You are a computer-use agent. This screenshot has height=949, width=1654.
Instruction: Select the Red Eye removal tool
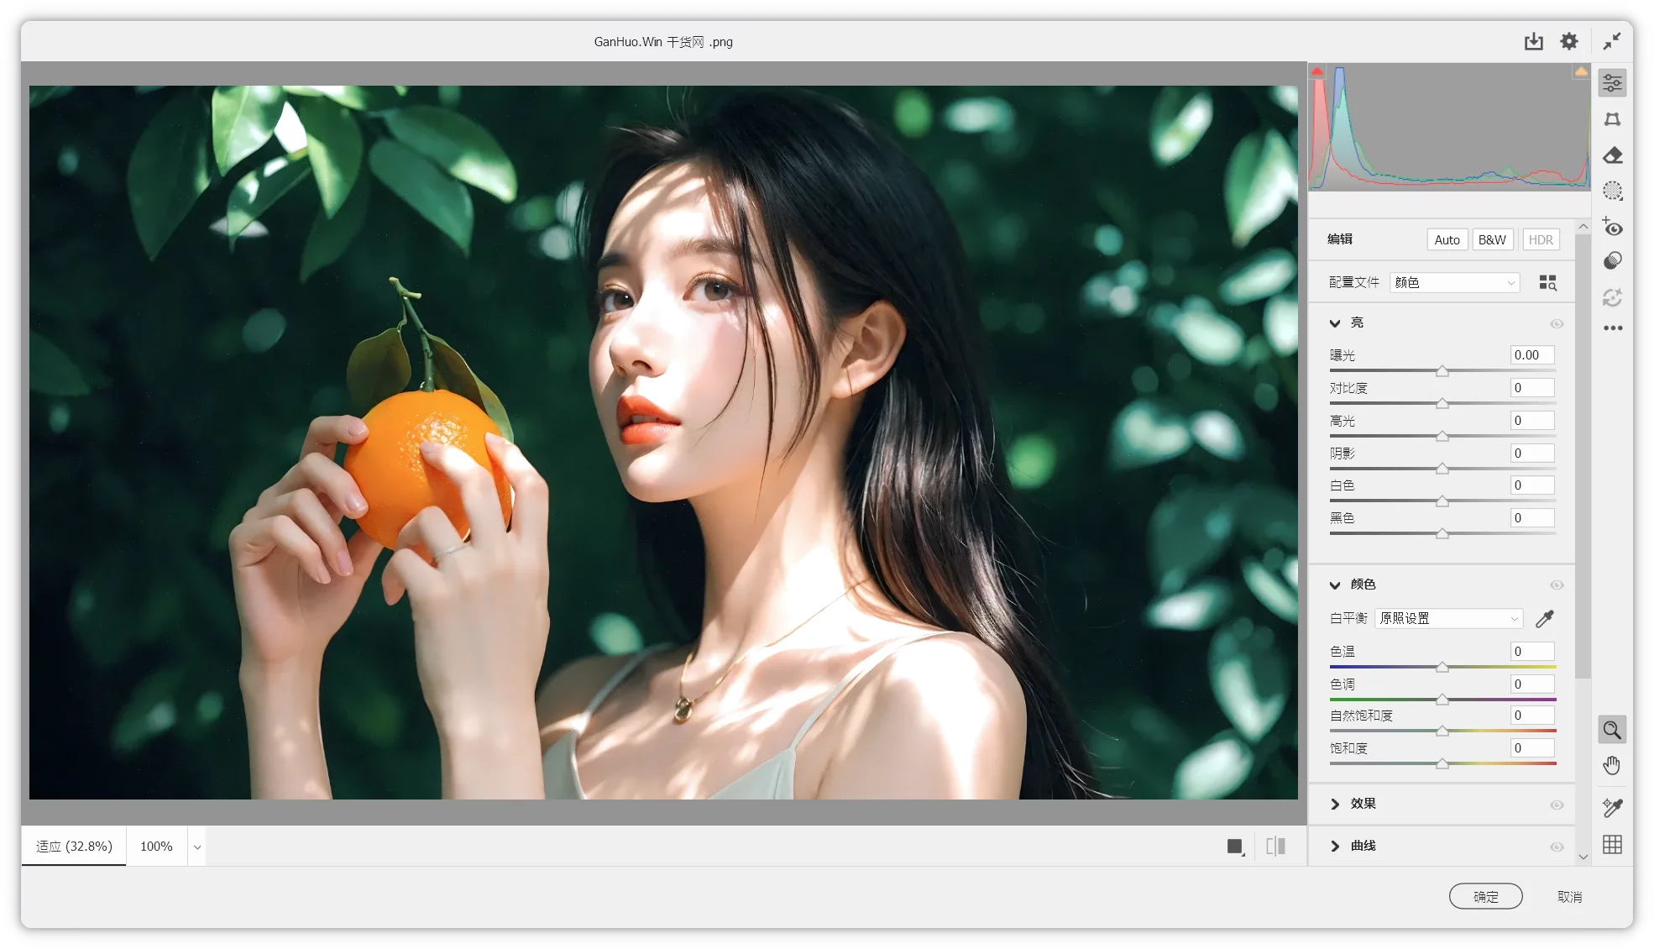(1612, 227)
